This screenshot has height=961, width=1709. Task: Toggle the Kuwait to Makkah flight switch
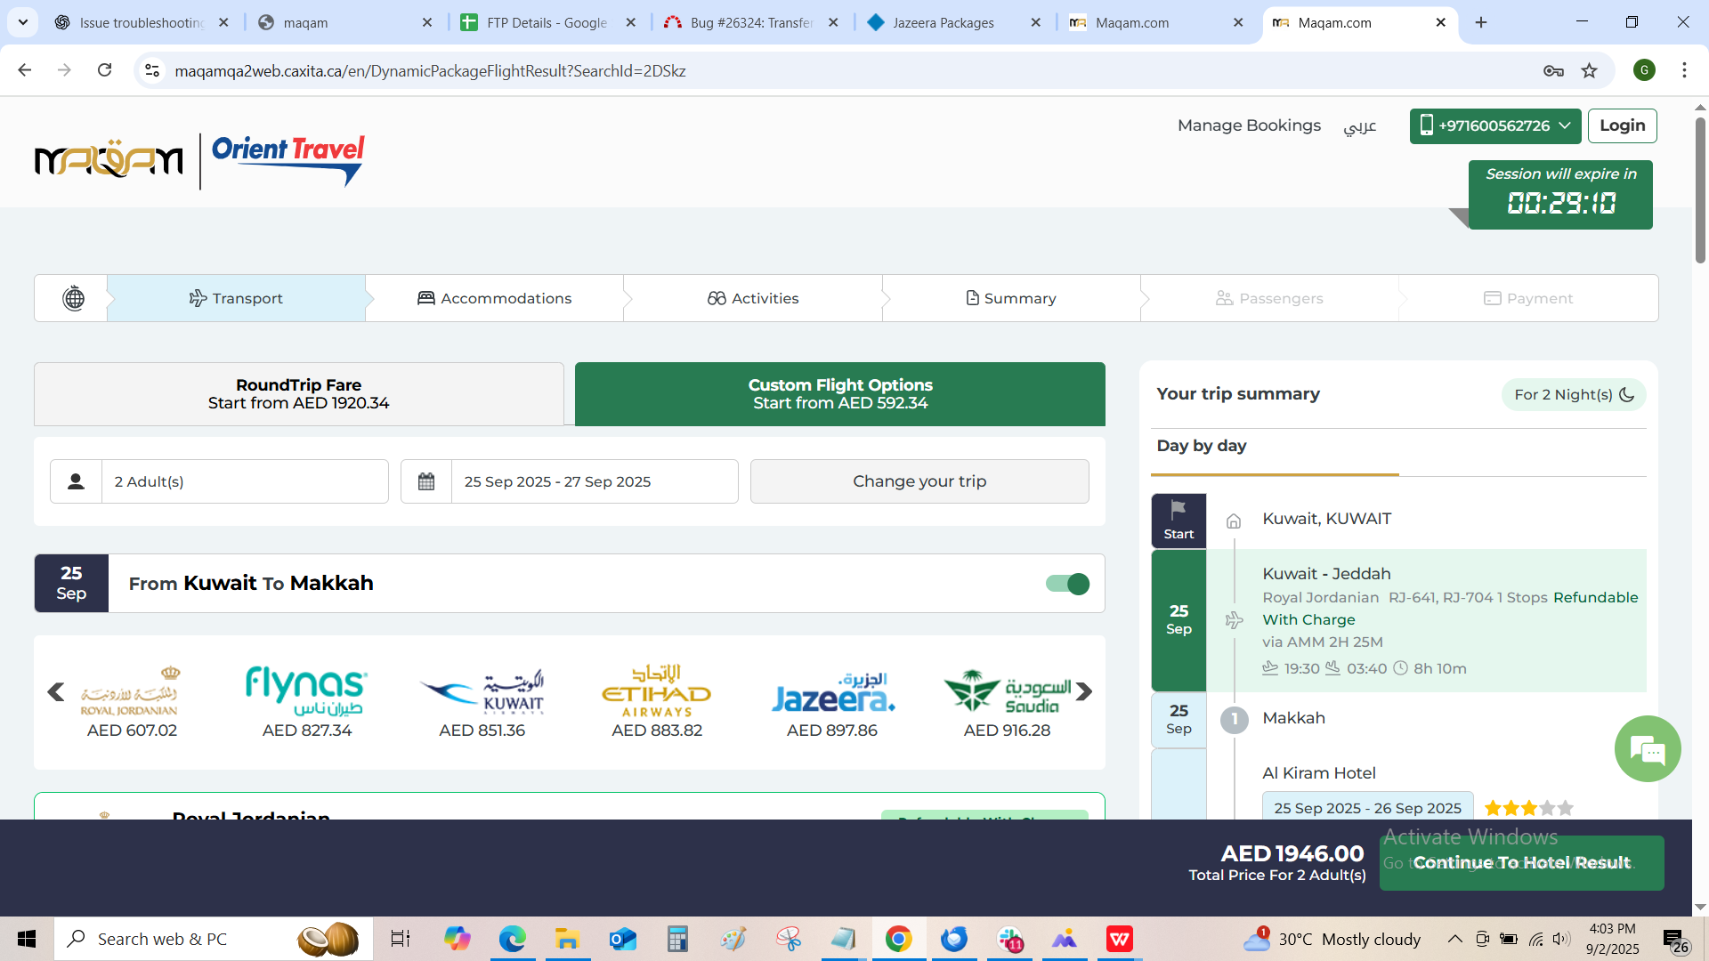click(x=1067, y=584)
